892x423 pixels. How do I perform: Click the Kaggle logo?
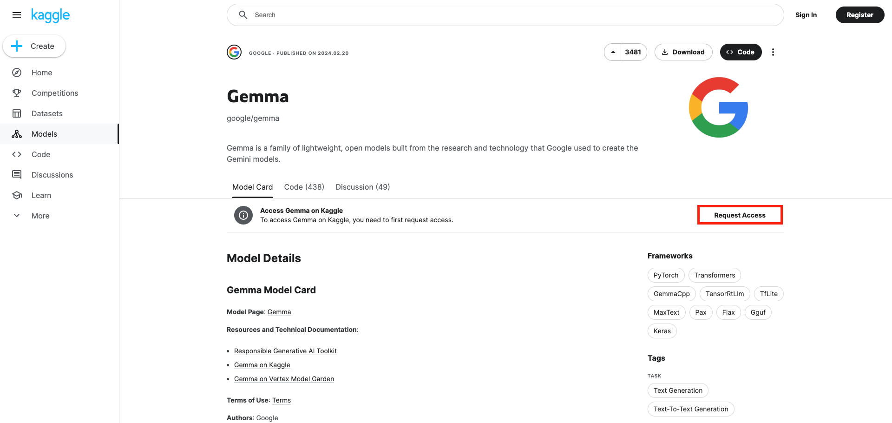[x=50, y=15]
